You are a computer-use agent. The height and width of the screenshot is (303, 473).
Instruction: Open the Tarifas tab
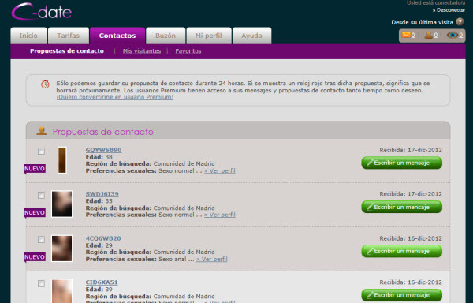tap(69, 36)
